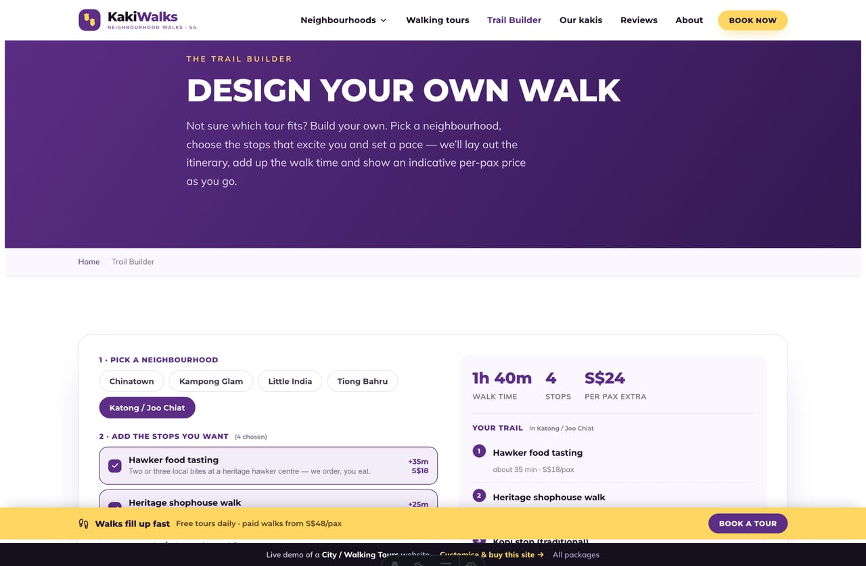Open the About nav link
The width and height of the screenshot is (866, 566).
click(x=689, y=20)
